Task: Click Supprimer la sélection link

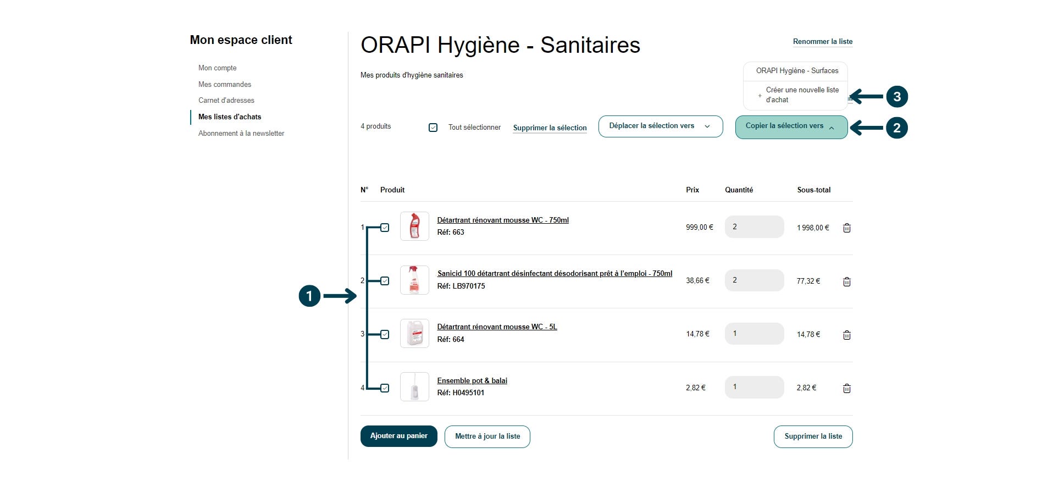Action: (x=550, y=128)
